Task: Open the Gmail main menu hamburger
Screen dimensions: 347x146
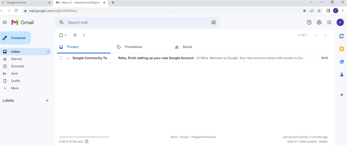Action: (5, 22)
